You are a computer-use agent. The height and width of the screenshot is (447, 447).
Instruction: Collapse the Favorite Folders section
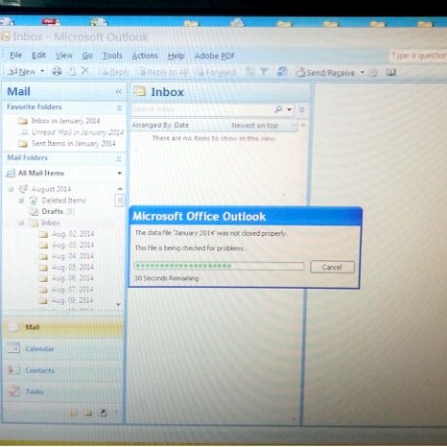(x=119, y=108)
